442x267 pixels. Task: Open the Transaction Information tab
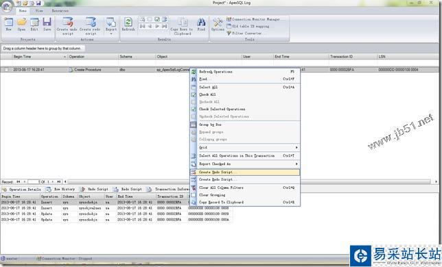click(168, 190)
